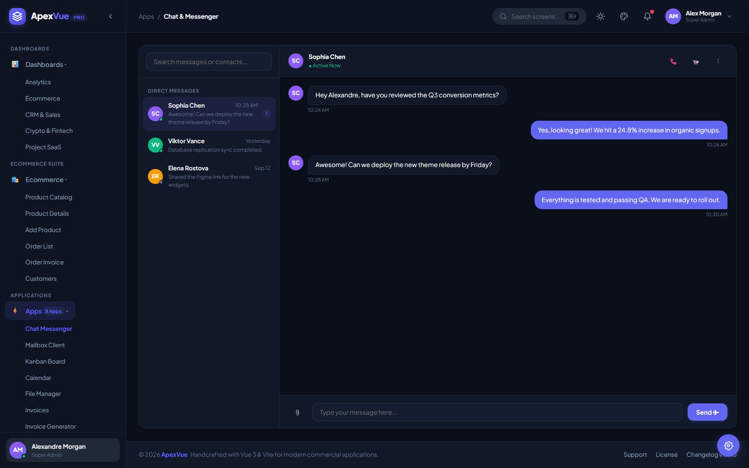The height and width of the screenshot is (468, 749).
Task: Click the Ecommerce shopping bag icon
Action: click(15, 180)
